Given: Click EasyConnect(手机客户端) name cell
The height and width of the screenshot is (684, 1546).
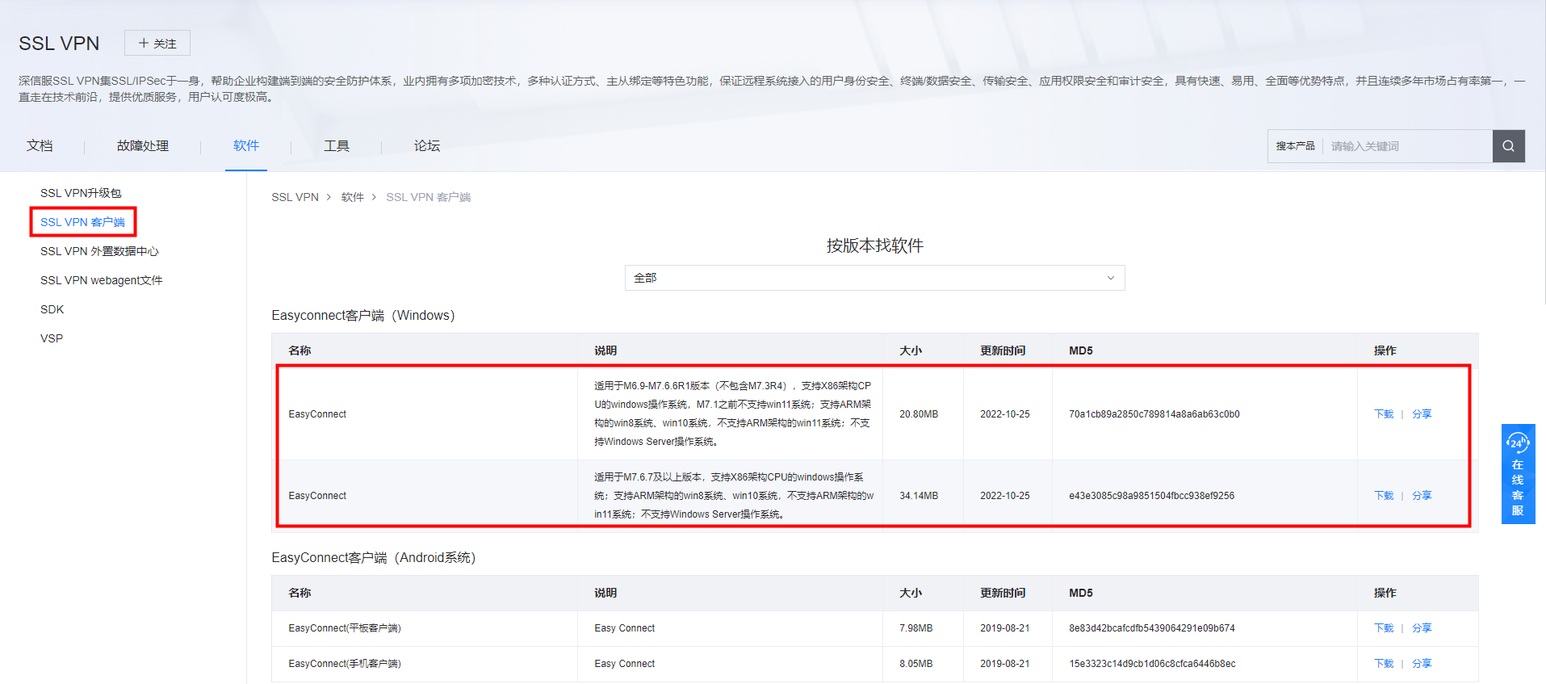Looking at the screenshot, I should pyautogui.click(x=345, y=664).
